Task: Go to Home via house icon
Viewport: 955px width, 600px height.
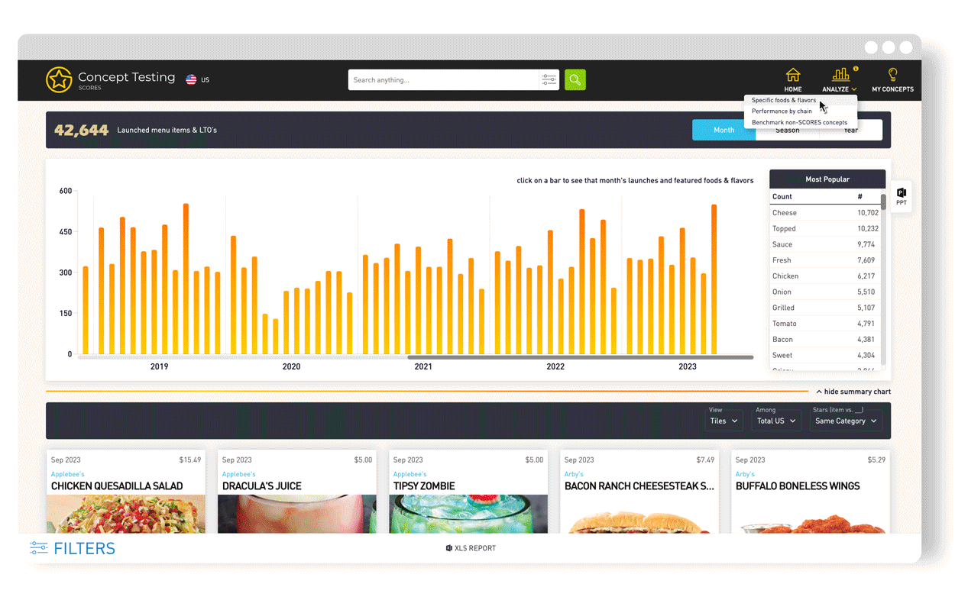Action: (792, 75)
